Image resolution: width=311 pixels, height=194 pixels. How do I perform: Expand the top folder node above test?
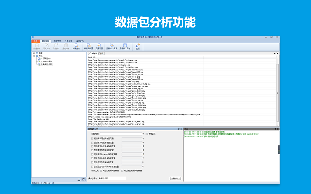coord(35,53)
